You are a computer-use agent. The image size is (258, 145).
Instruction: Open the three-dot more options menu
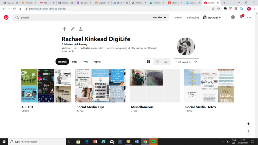(x=249, y=17)
